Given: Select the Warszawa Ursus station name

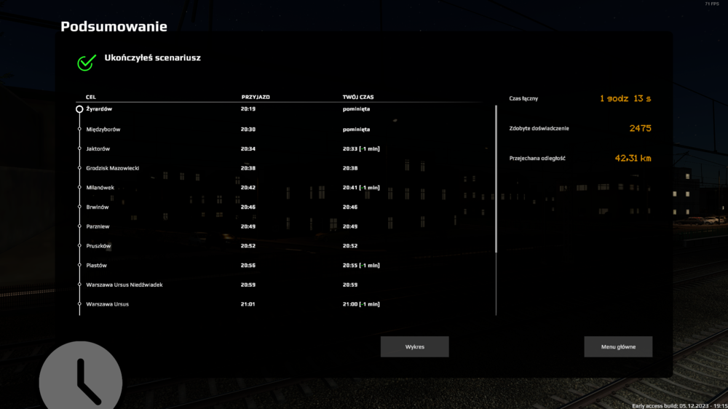Looking at the screenshot, I should (107, 304).
